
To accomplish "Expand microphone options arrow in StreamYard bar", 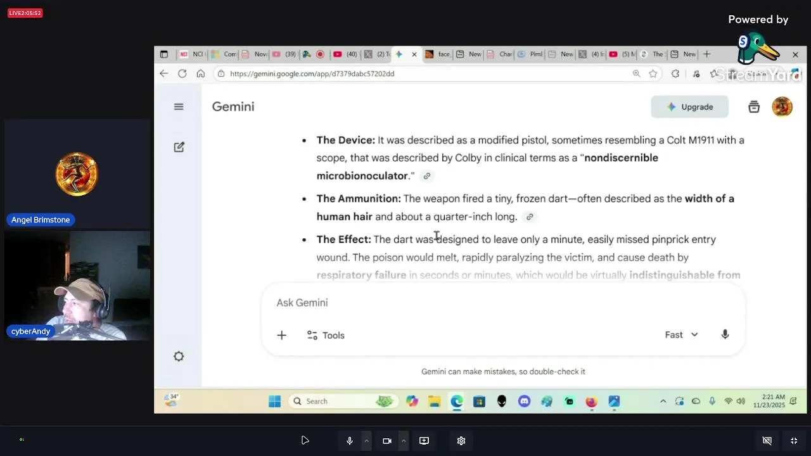I will pos(366,441).
